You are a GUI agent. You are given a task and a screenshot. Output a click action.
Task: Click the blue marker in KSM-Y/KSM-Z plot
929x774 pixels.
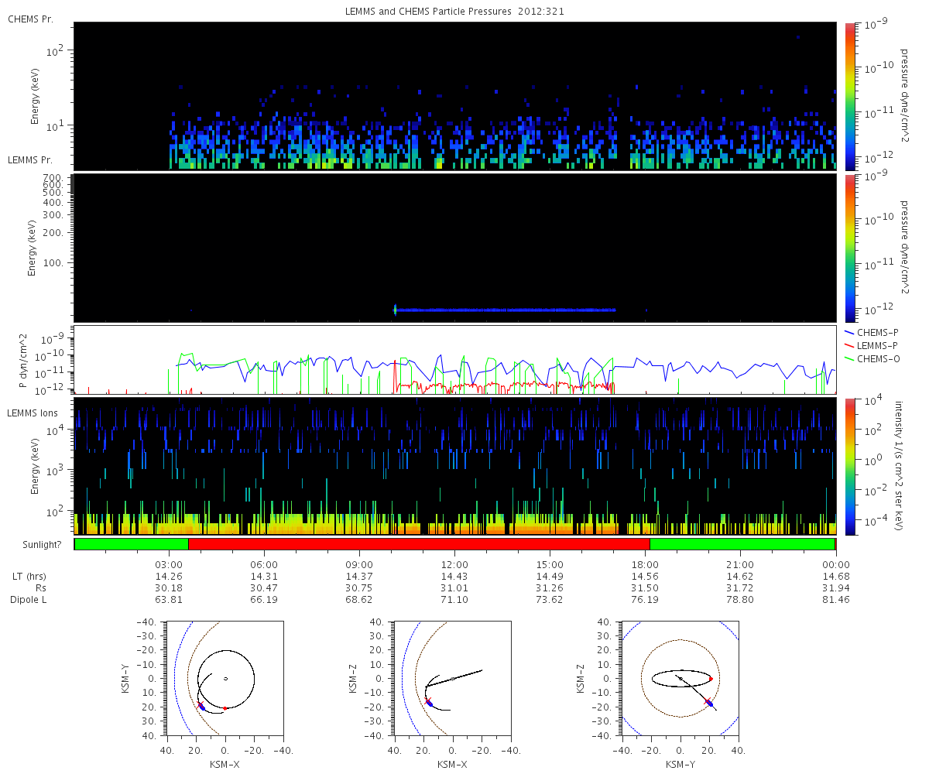tap(711, 704)
